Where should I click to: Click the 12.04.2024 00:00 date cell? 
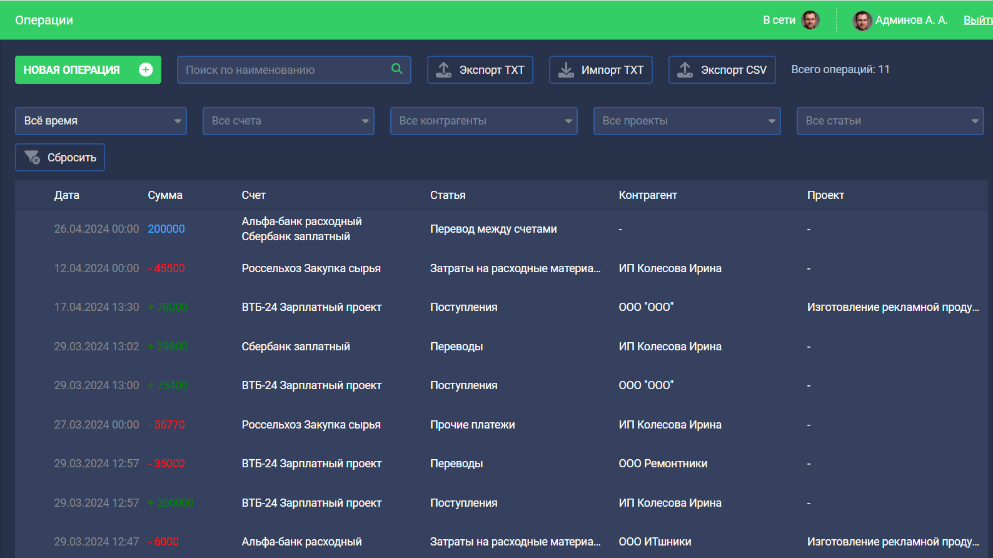(x=96, y=268)
